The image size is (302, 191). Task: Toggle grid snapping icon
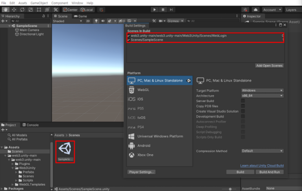(x=101, y=10)
